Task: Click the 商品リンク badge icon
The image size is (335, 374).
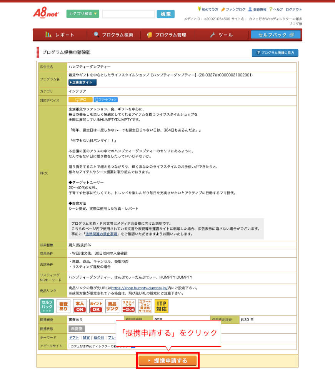Action: click(x=112, y=306)
